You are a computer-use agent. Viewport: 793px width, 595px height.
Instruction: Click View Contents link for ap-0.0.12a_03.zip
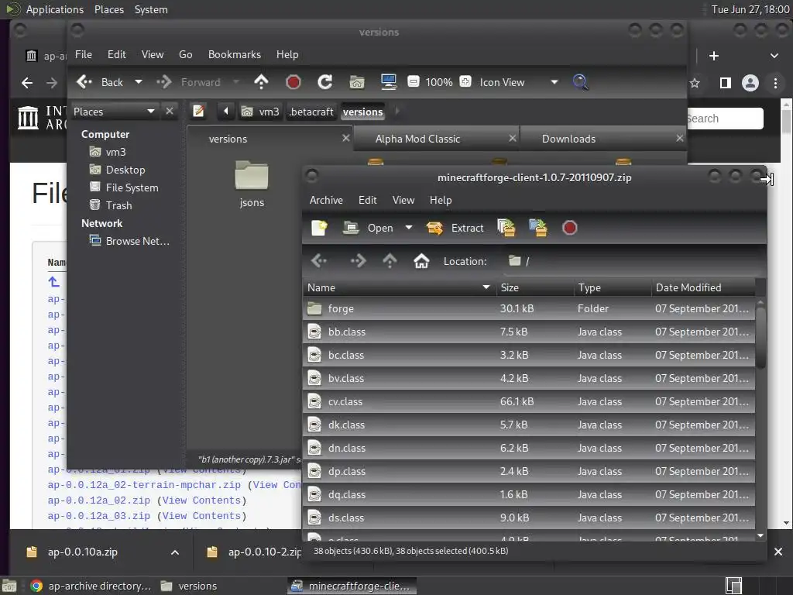pos(201,516)
